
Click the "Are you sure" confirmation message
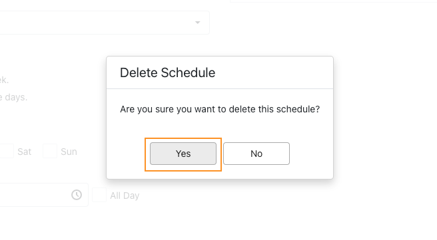click(220, 109)
